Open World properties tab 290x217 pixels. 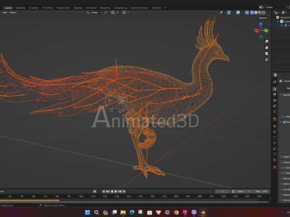coord(275,112)
